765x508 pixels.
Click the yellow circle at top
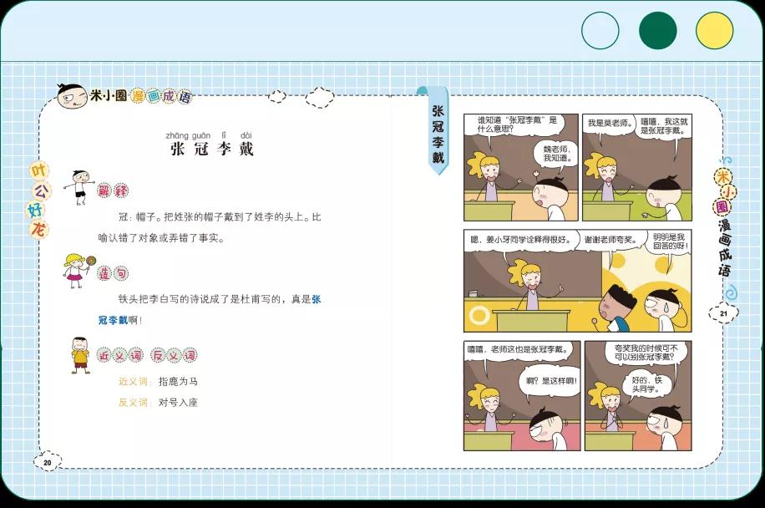pos(714,31)
